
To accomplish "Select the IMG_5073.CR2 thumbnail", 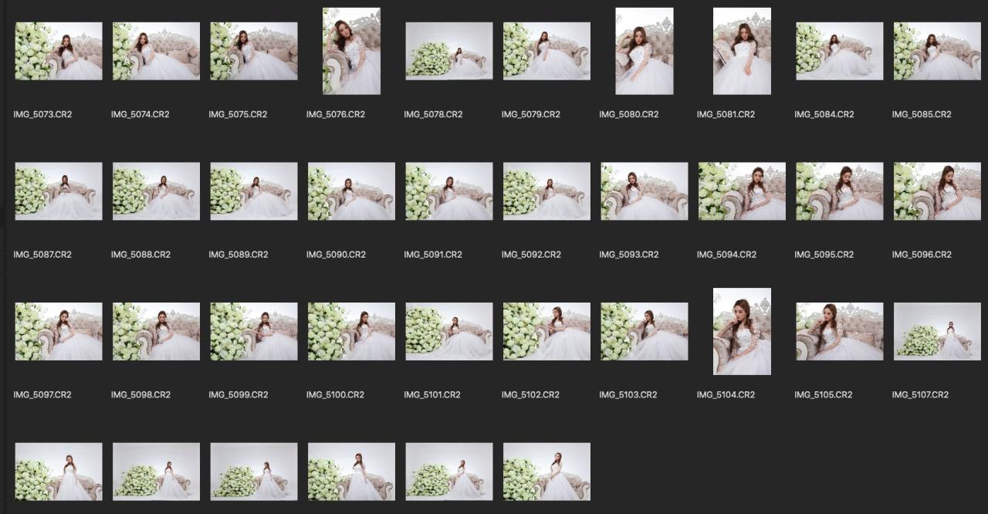I will coord(59,51).
